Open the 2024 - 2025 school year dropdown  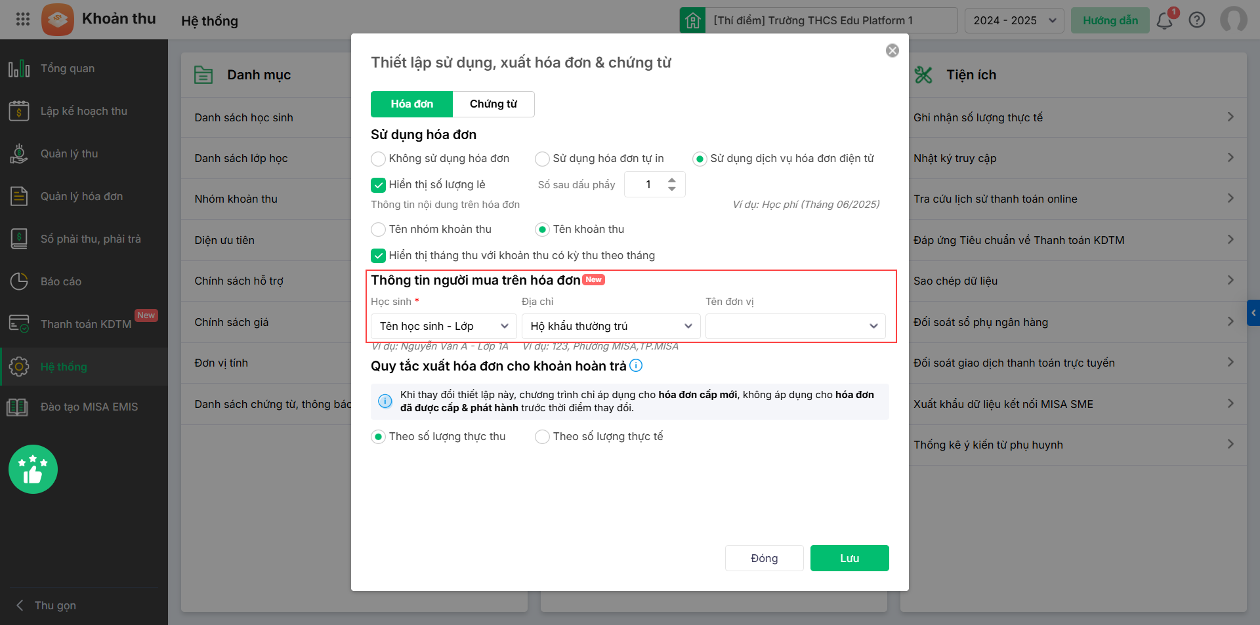1014,20
